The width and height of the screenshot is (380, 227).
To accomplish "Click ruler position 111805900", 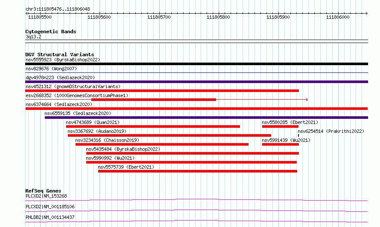I will pyautogui.click(x=278, y=17).
